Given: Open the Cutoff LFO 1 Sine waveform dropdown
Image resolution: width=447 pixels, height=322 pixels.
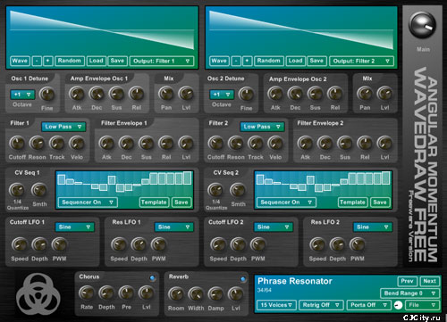Looking at the screenshot, I should 74,227.
